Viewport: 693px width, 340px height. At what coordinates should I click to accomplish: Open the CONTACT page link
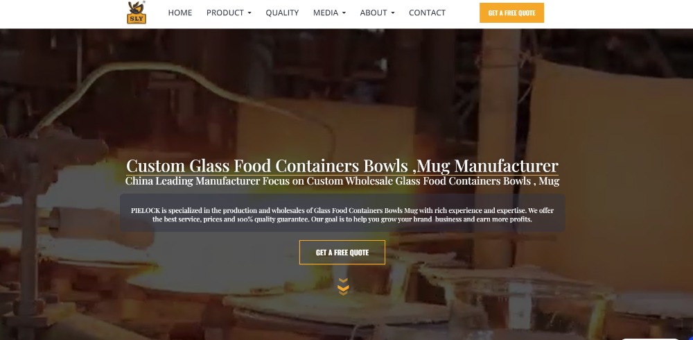coord(427,13)
